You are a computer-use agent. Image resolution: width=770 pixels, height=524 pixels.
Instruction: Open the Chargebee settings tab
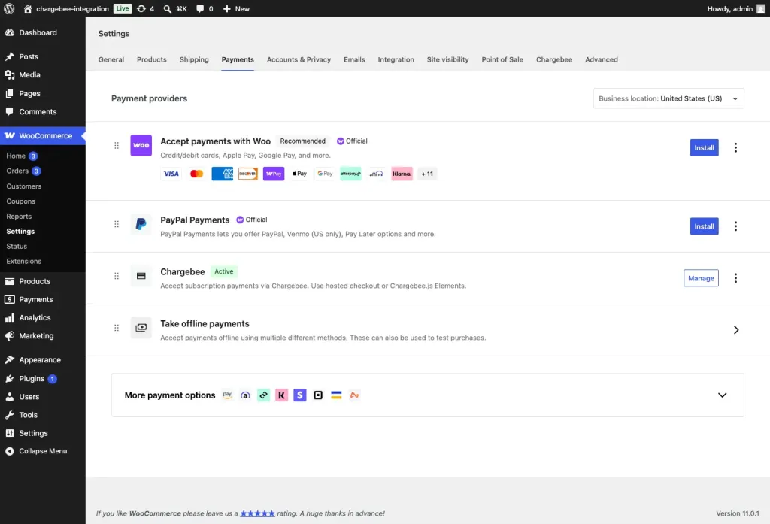[554, 59]
